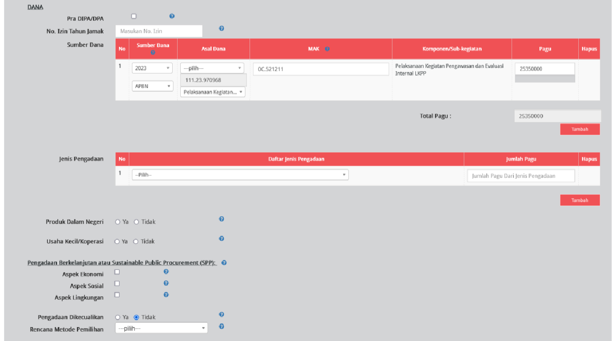Image resolution: width=615 pixels, height=341 pixels.
Task: Click Tambah button below Total Pagu
Action: pyautogui.click(x=580, y=129)
